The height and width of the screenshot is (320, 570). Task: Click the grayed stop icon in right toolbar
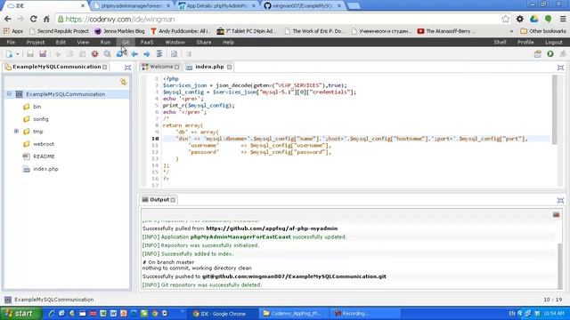[563, 54]
